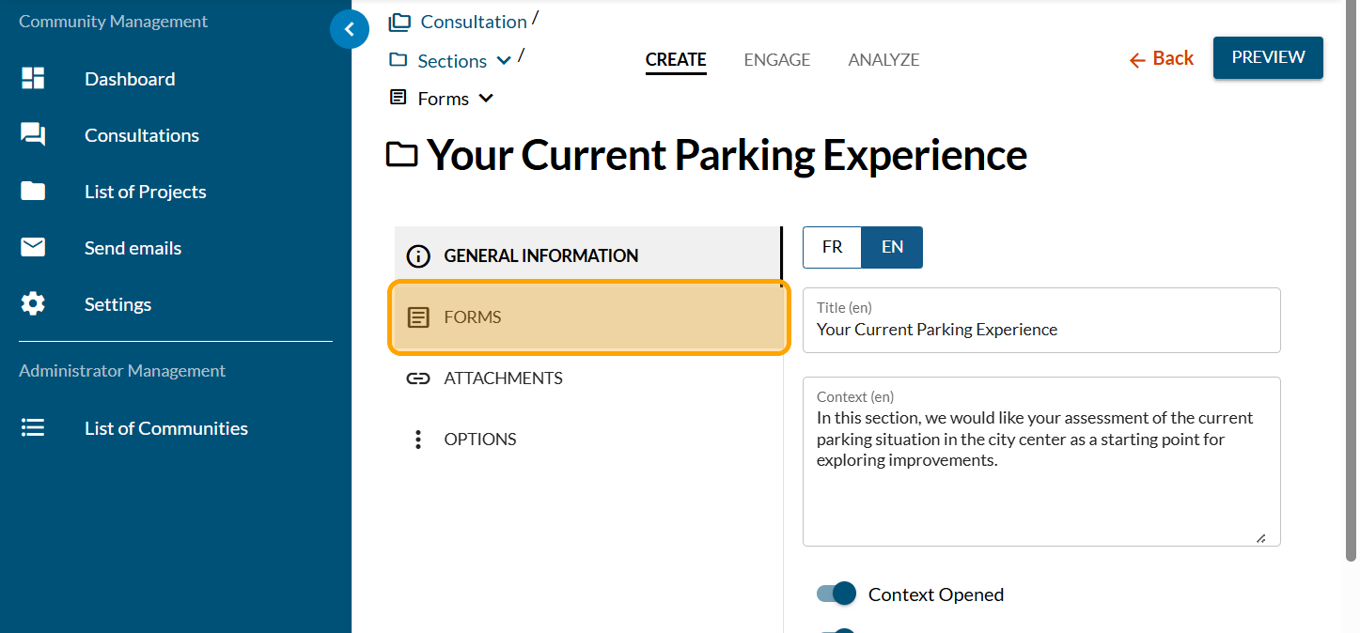1360x633 pixels.
Task: Expand the Forms breadcrumb dropdown
Action: (x=486, y=99)
